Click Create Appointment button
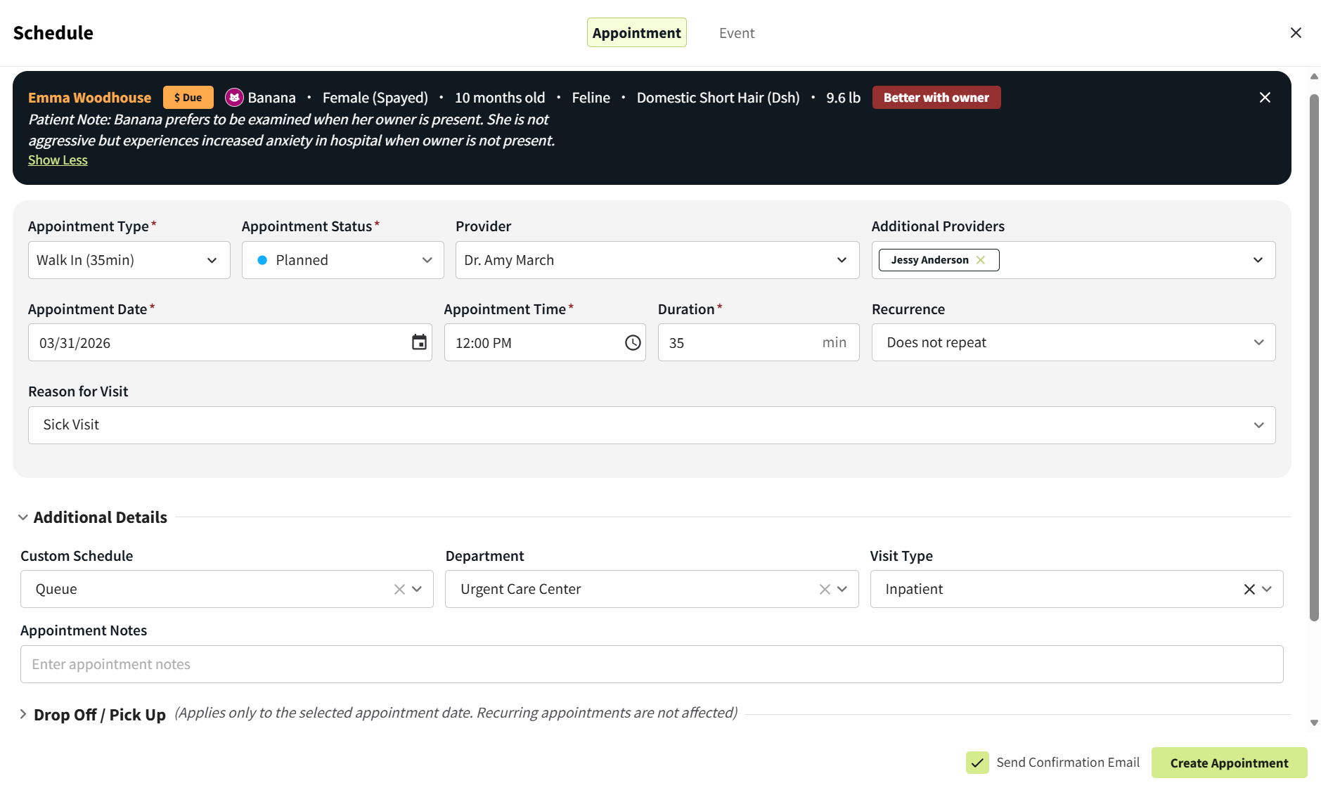This screenshot has width=1321, height=790. click(x=1230, y=763)
